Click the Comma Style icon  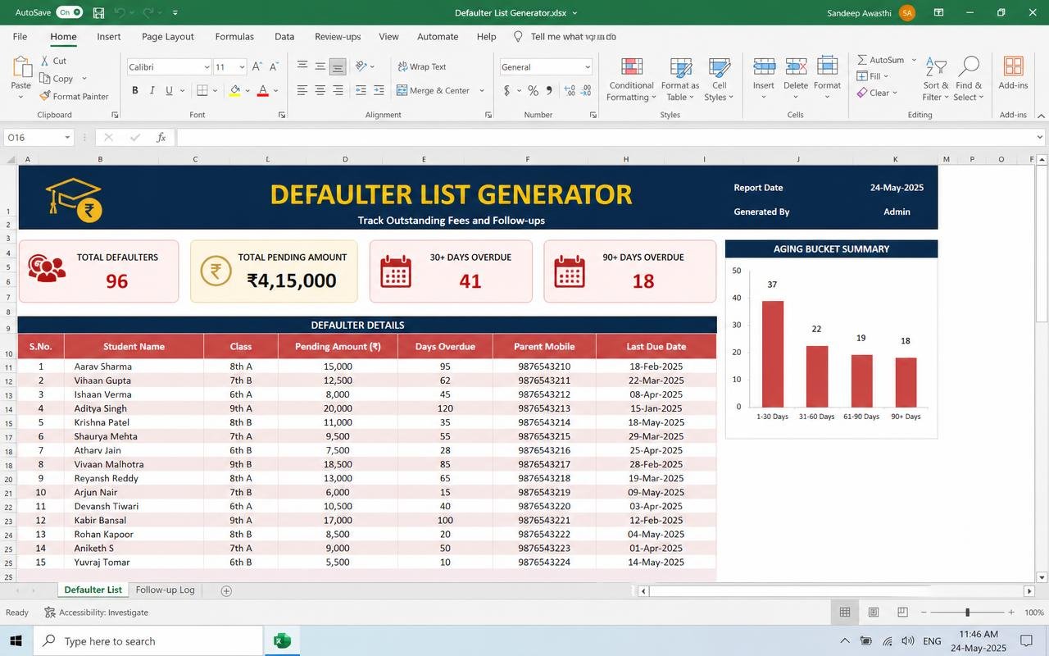tap(549, 90)
